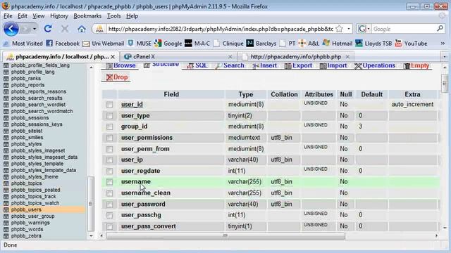Viewport: 451px width, 253px height.
Task: Tick the user_id field checkbox
Action: [x=110, y=105]
